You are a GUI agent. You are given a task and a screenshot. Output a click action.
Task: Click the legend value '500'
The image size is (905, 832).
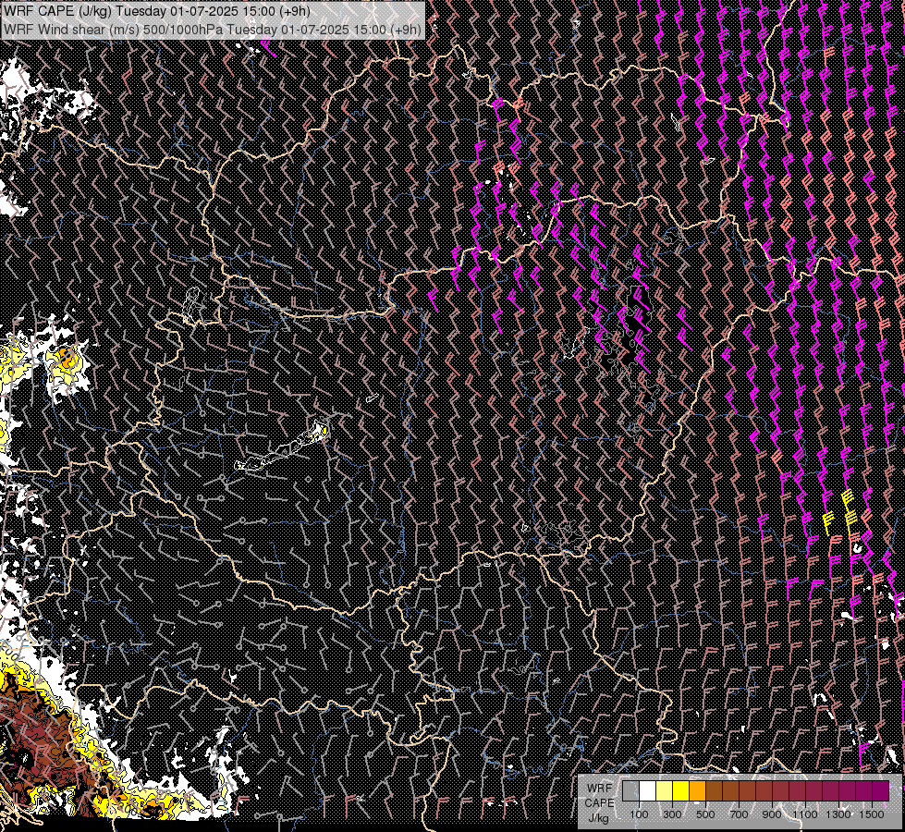pos(705,814)
